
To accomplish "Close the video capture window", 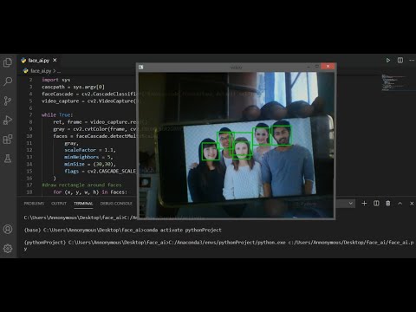I will click(328, 67).
